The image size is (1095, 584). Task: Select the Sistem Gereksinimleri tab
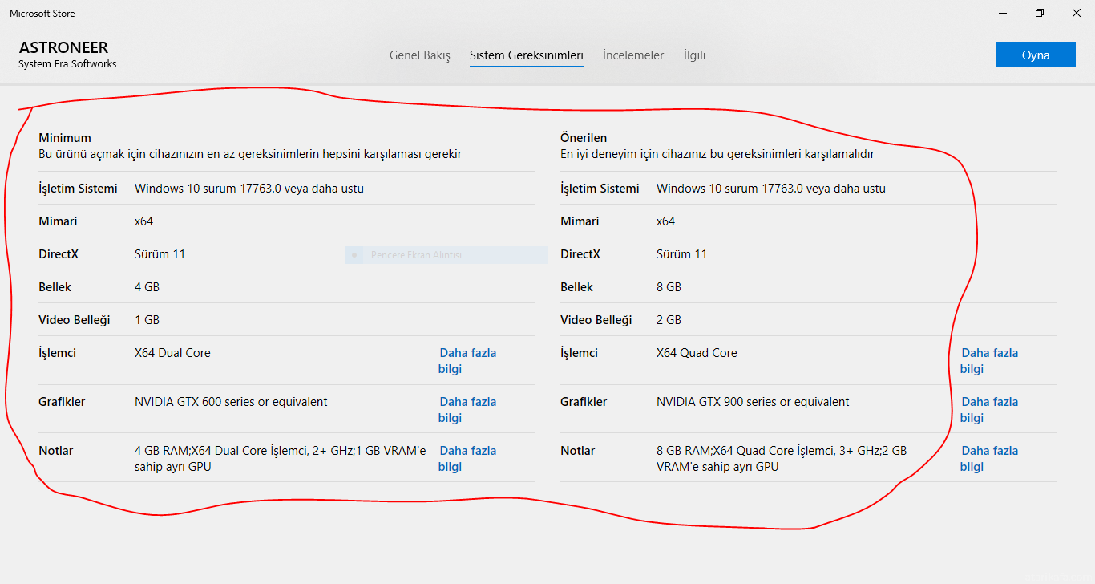pos(527,55)
